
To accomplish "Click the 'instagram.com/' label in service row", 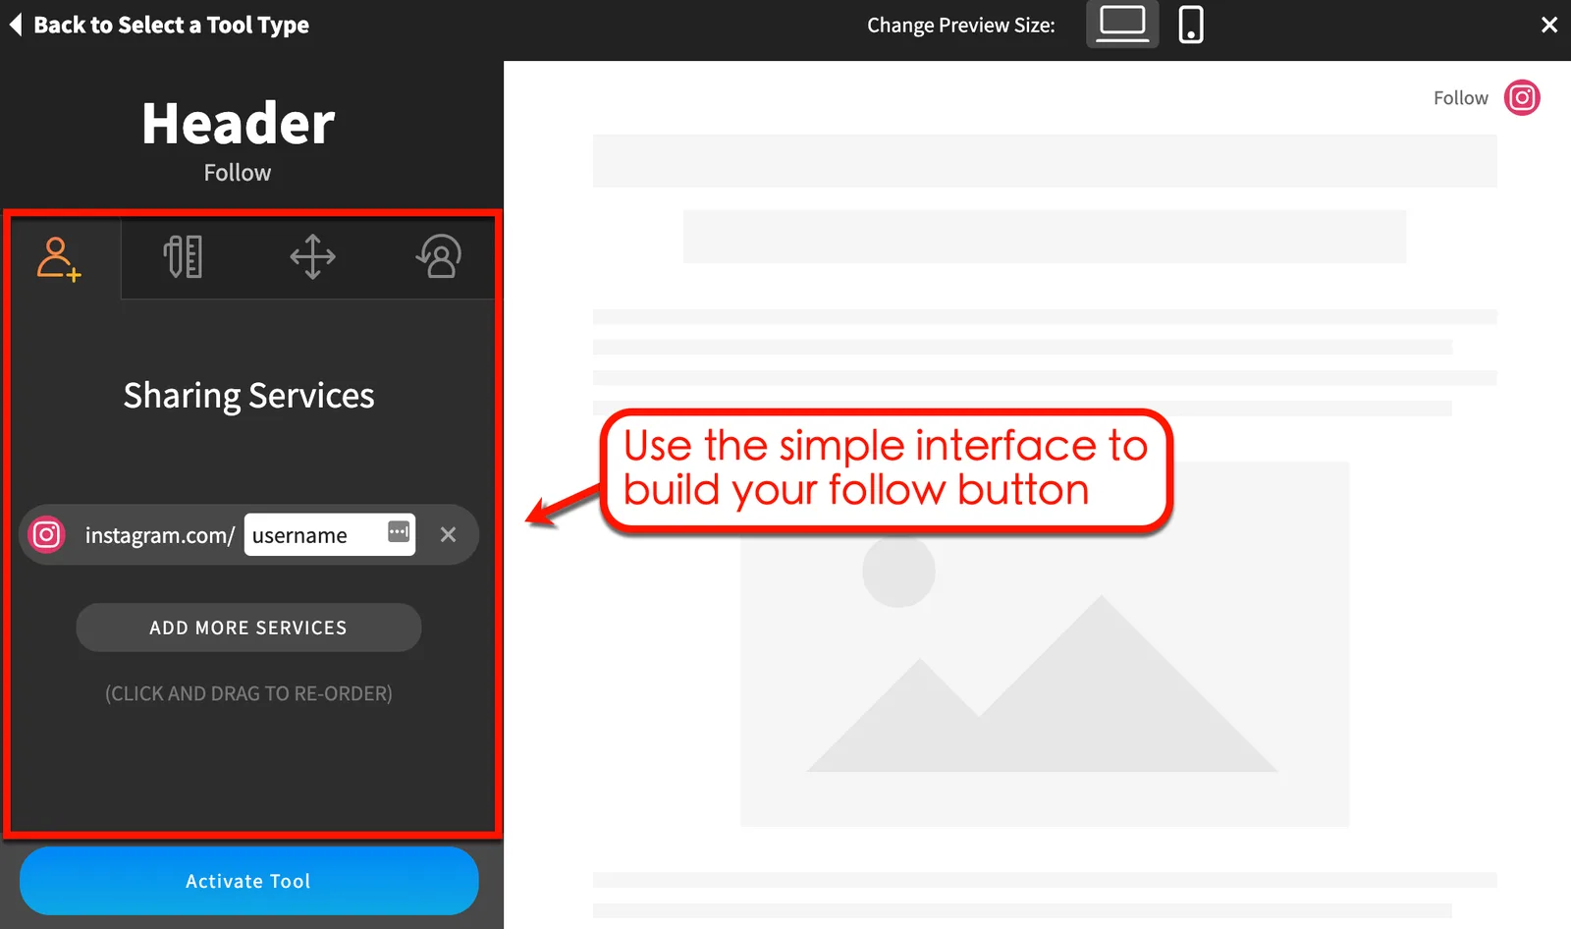I will pos(159,535).
